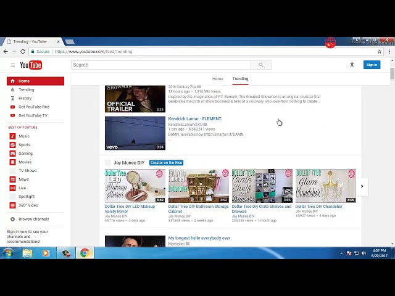
Task: Play LED Makeup Mirror thumbnail
Action: [135, 186]
